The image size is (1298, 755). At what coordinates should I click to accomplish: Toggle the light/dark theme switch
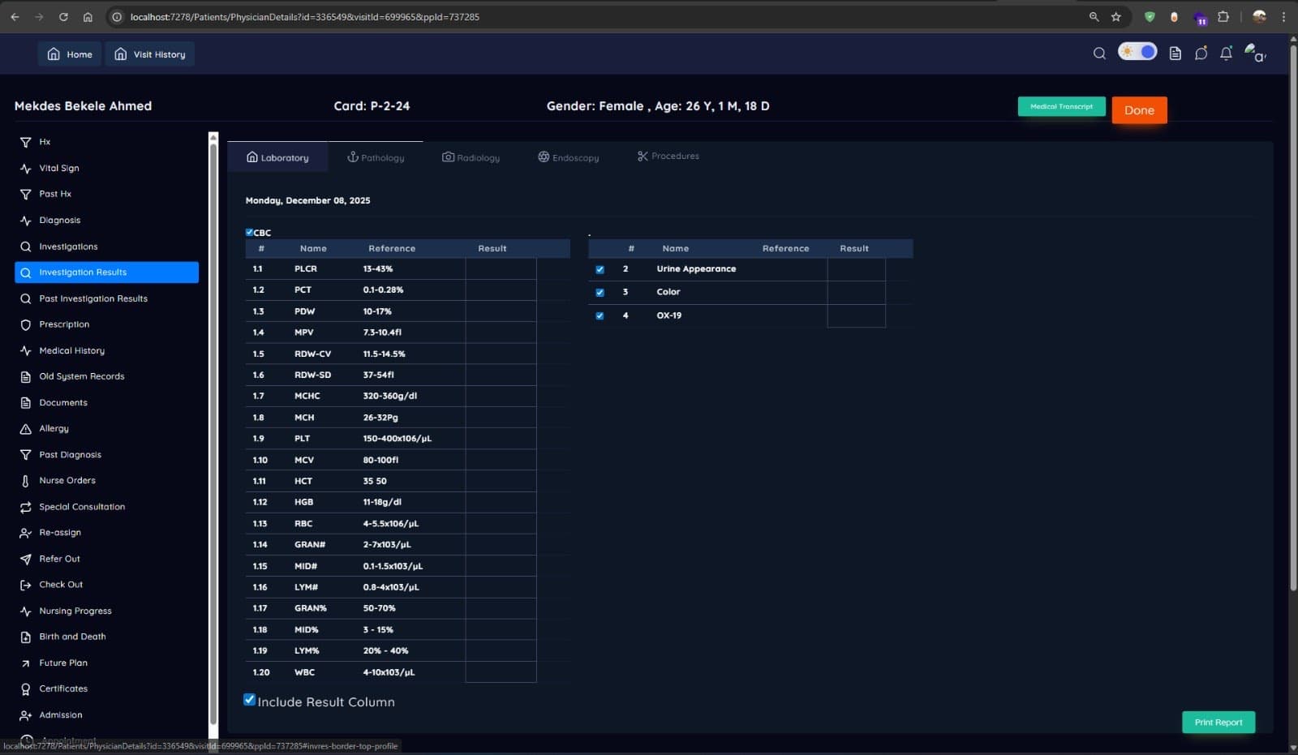click(x=1137, y=52)
